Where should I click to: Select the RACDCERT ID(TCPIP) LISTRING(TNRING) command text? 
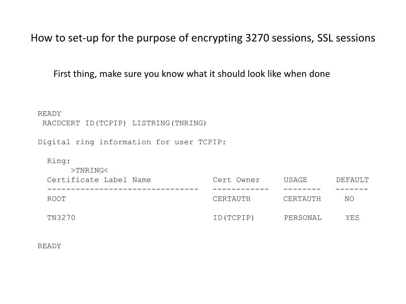(x=124, y=123)
